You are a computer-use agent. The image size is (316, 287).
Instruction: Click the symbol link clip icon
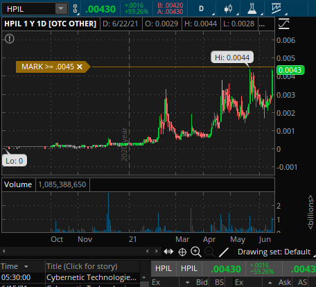[x=76, y=9]
